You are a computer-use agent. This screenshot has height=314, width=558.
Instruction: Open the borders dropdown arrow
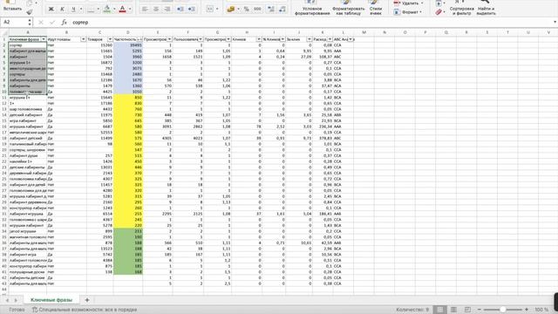(x=99, y=9)
